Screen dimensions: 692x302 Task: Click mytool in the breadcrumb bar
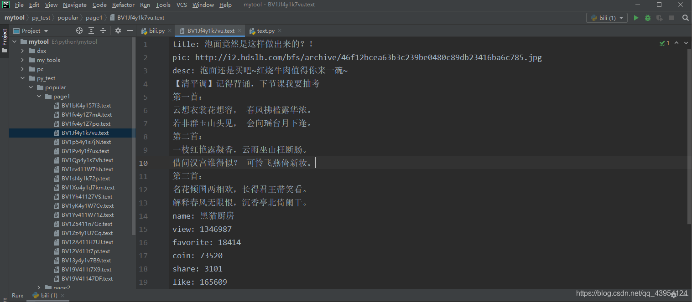tap(15, 18)
